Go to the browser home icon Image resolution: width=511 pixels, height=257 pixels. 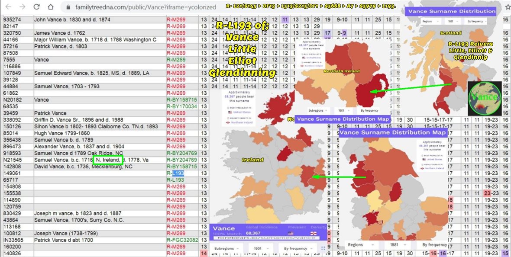click(51, 7)
